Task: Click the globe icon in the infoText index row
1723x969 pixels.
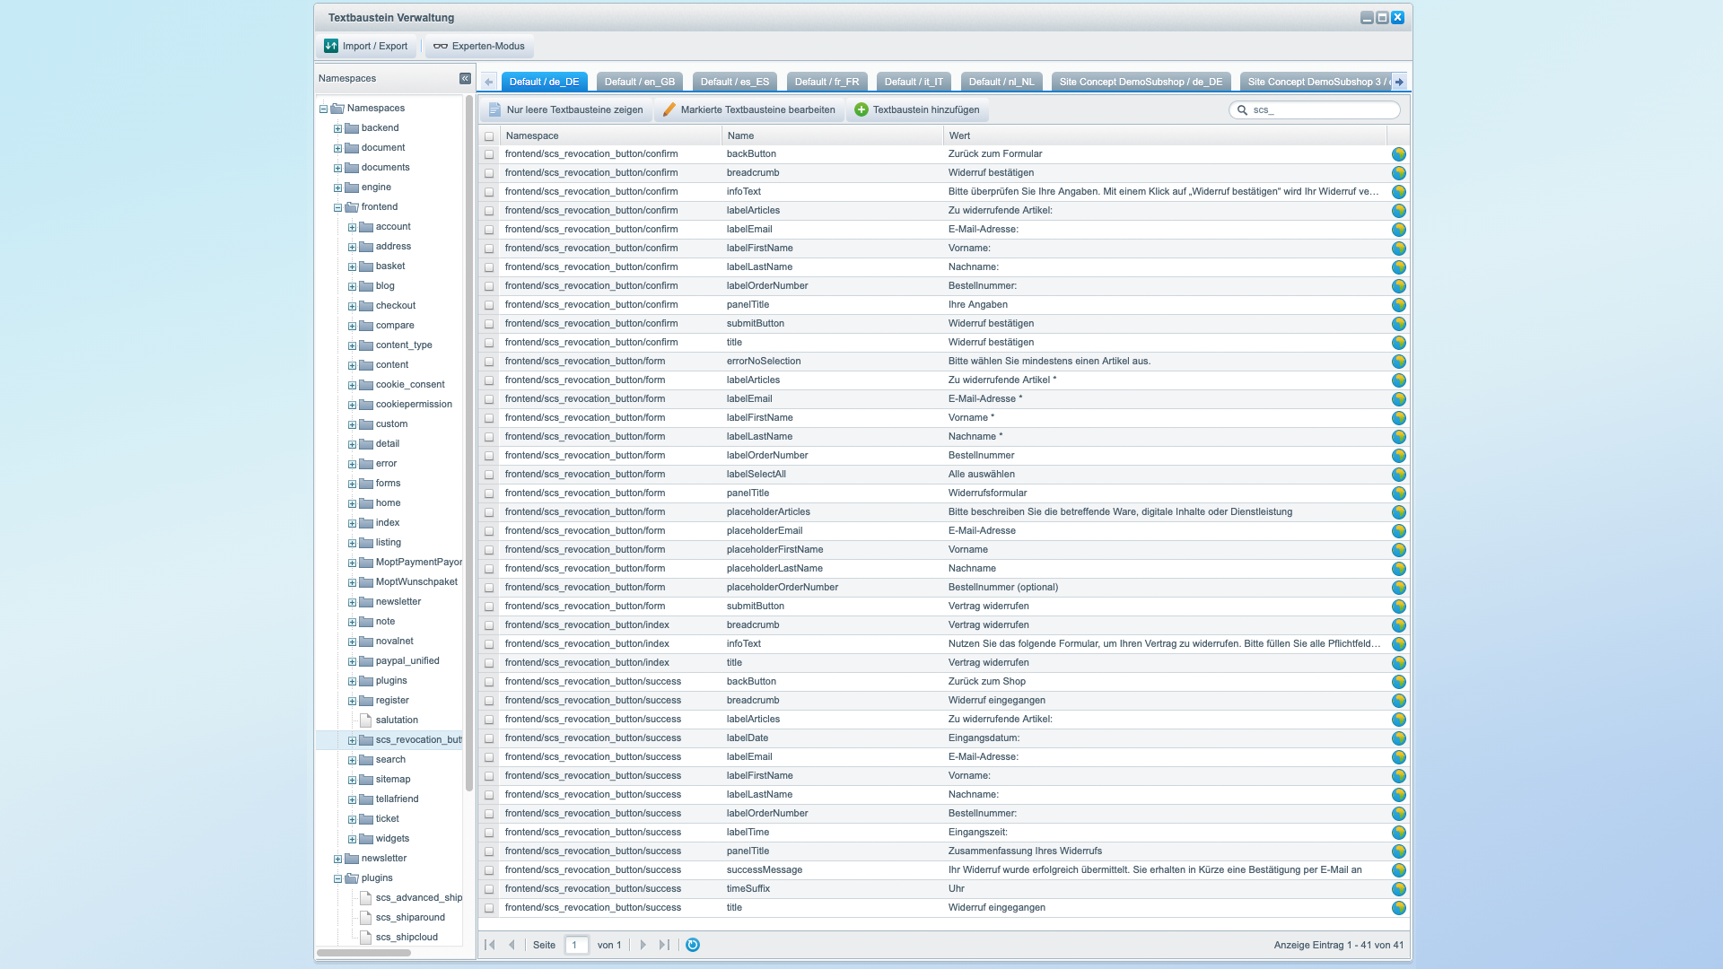Action: (x=1398, y=644)
